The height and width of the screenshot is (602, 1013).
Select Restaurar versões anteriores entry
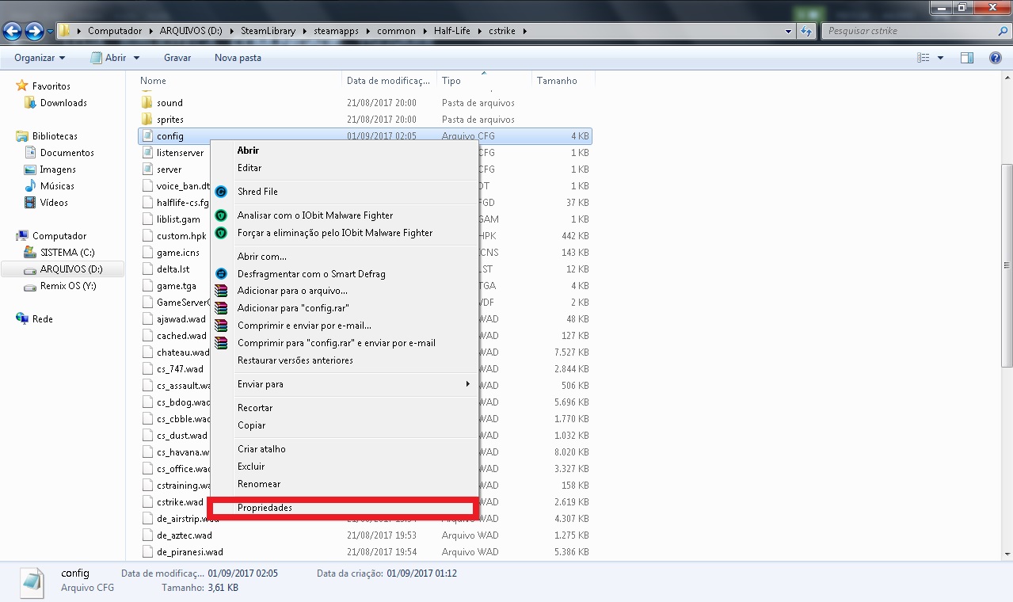(344, 360)
